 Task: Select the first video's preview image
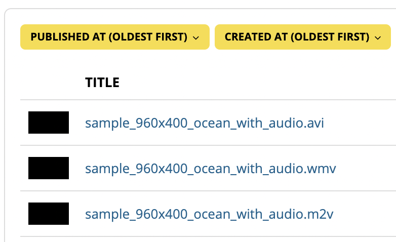coord(49,123)
